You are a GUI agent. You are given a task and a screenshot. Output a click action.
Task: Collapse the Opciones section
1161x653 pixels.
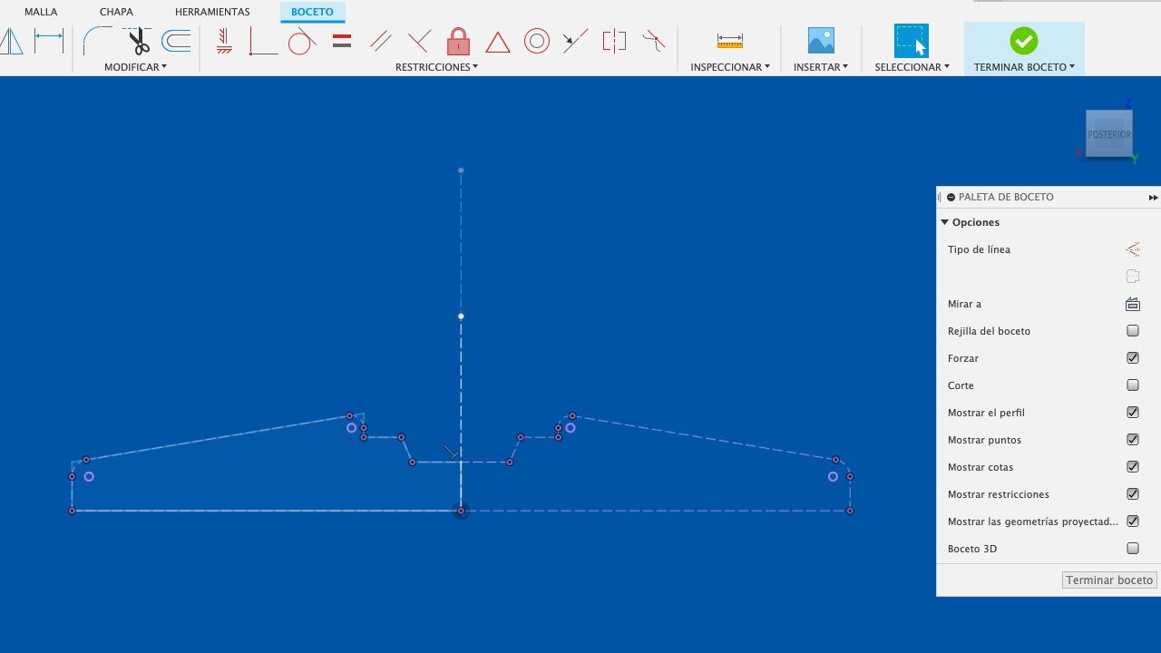(944, 222)
